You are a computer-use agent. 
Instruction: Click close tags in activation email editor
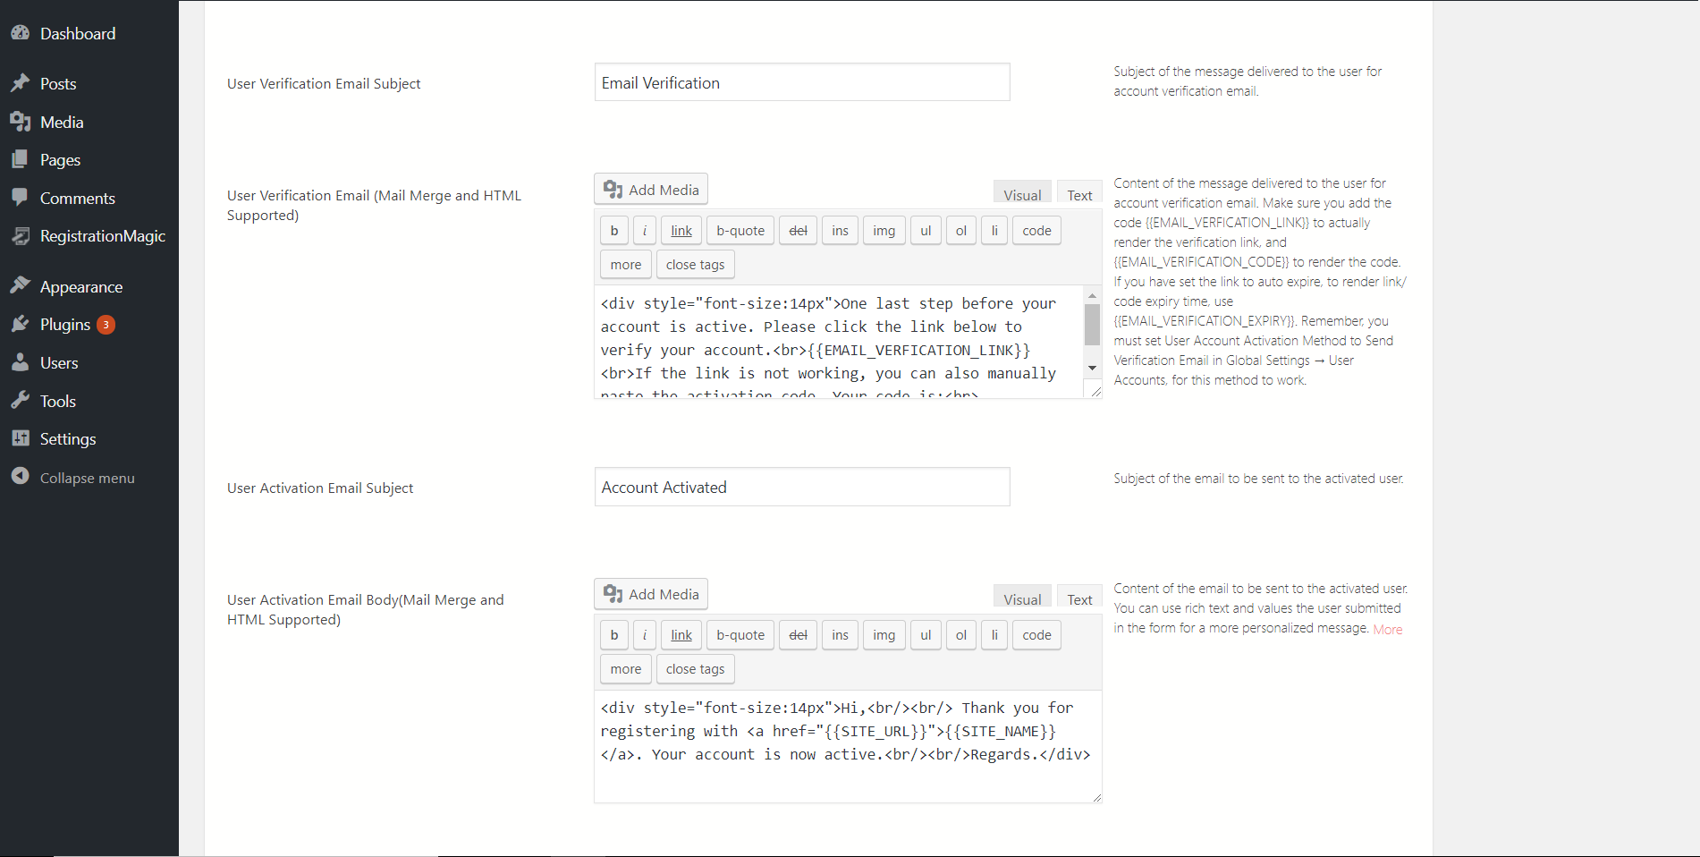click(695, 668)
